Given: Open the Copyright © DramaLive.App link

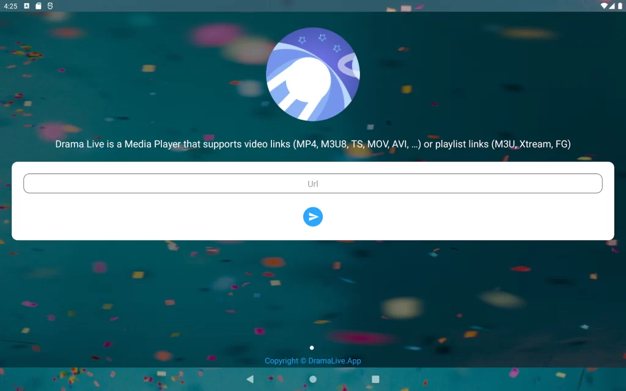Looking at the screenshot, I should pos(313,360).
